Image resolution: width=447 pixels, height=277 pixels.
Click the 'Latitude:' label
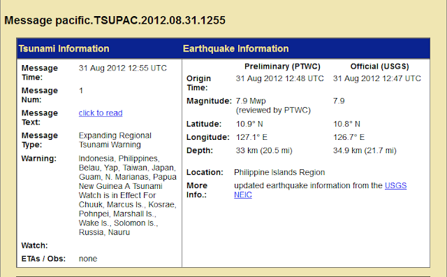[204, 125]
